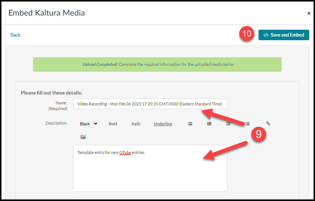Close the Embed Kaltura Media dialog
315x201 pixels.
tap(309, 13)
